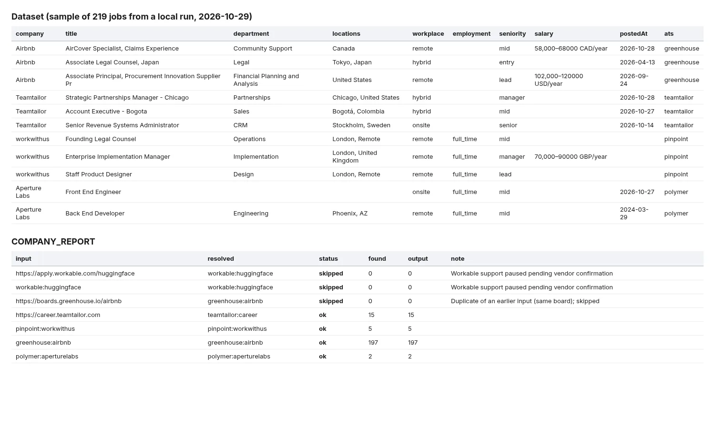Click the 'postedAt' column header

[633, 34]
